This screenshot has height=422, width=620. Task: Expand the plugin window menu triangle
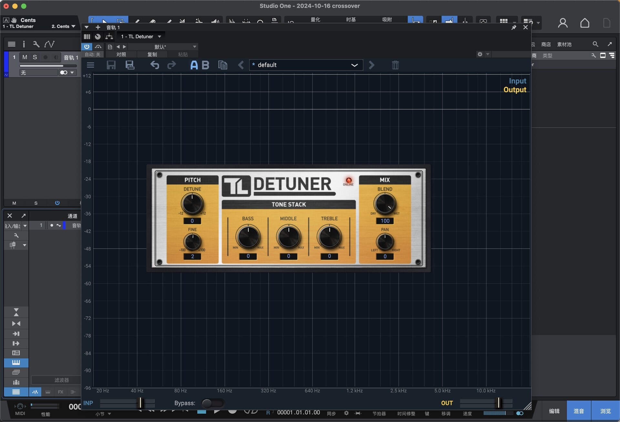pos(87,27)
